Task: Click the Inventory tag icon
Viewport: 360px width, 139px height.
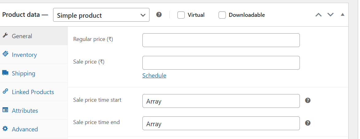Action: click(x=5, y=54)
